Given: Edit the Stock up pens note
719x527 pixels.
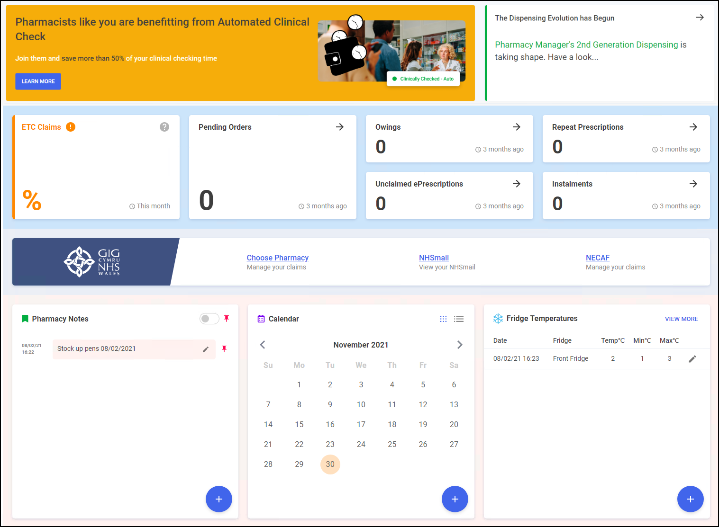Looking at the screenshot, I should (206, 349).
